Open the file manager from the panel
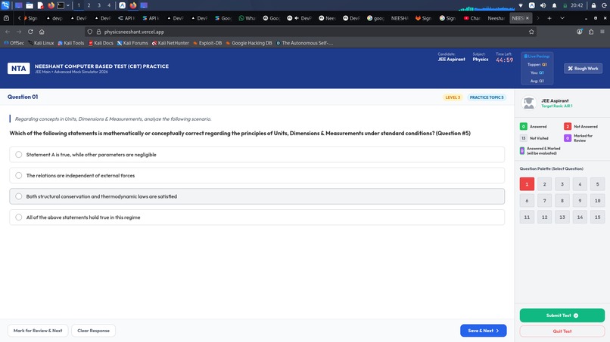The height and width of the screenshot is (342, 610). (x=30, y=5)
